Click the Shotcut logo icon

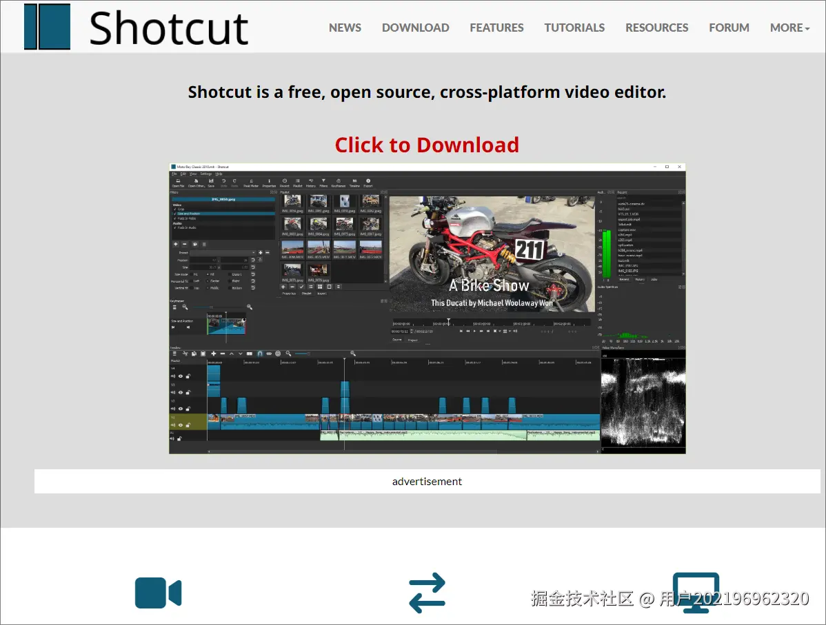[x=47, y=27]
